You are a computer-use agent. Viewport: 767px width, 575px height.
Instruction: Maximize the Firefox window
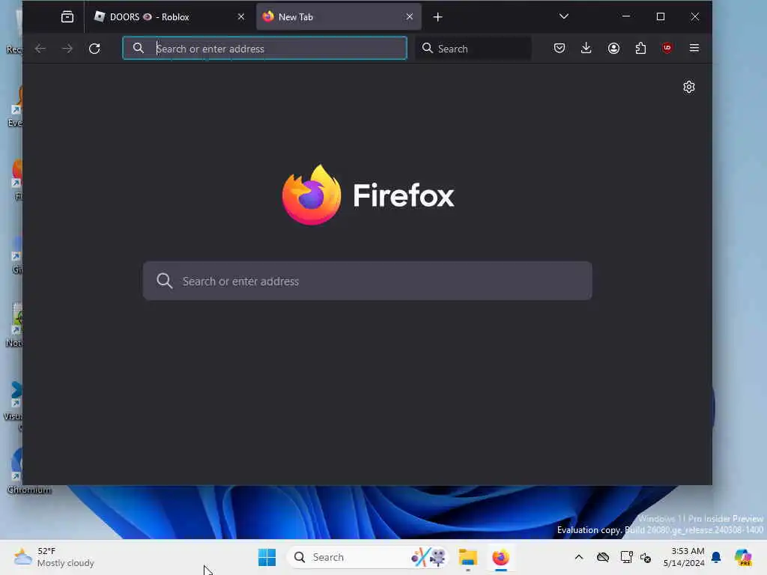coord(661,16)
